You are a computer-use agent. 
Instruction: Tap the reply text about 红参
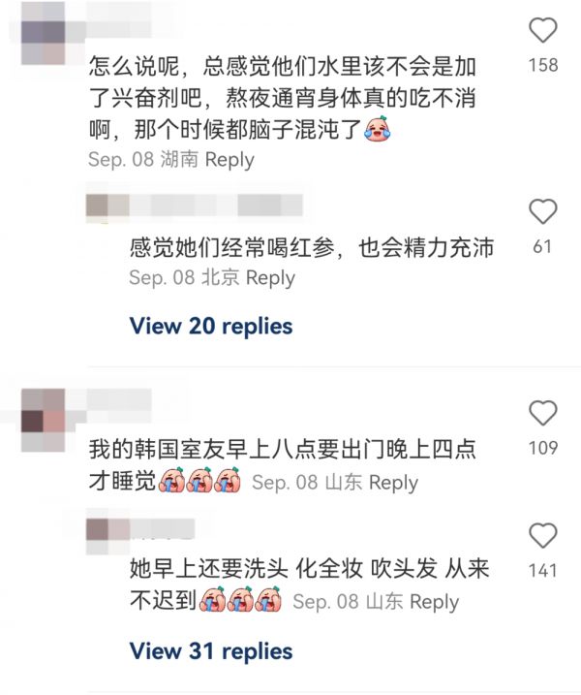pos(312,248)
